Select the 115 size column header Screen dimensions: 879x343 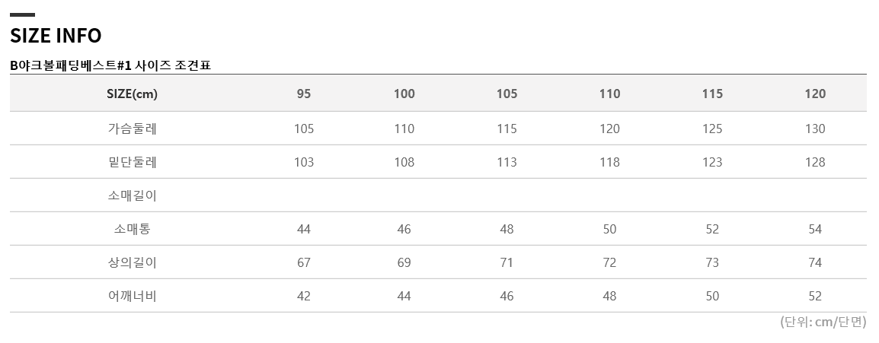712,94
